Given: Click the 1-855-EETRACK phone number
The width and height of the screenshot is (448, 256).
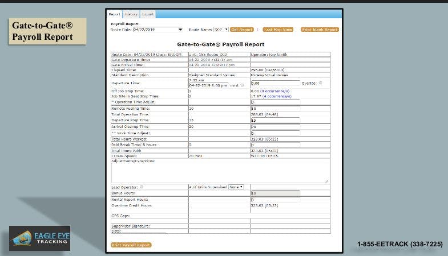Looking at the screenshot, I should point(399,244).
